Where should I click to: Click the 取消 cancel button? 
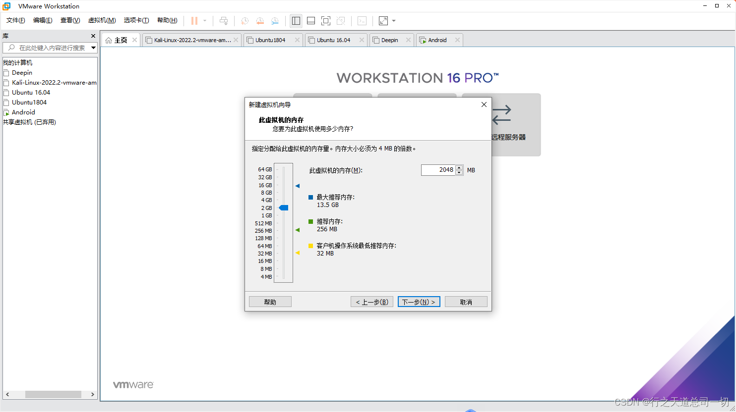point(466,302)
